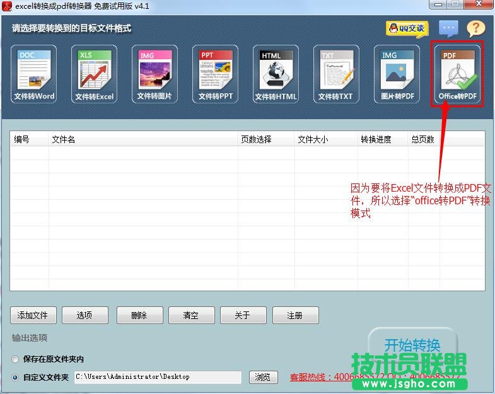Image resolution: width=495 pixels, height=394 pixels.
Task: Open the orange question mark help icon
Action: pos(475,28)
